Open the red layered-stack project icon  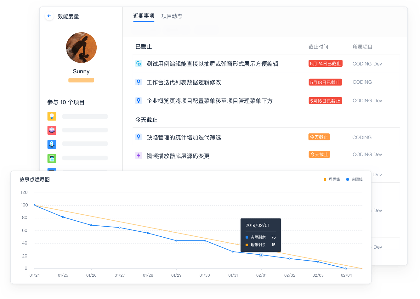point(52,130)
